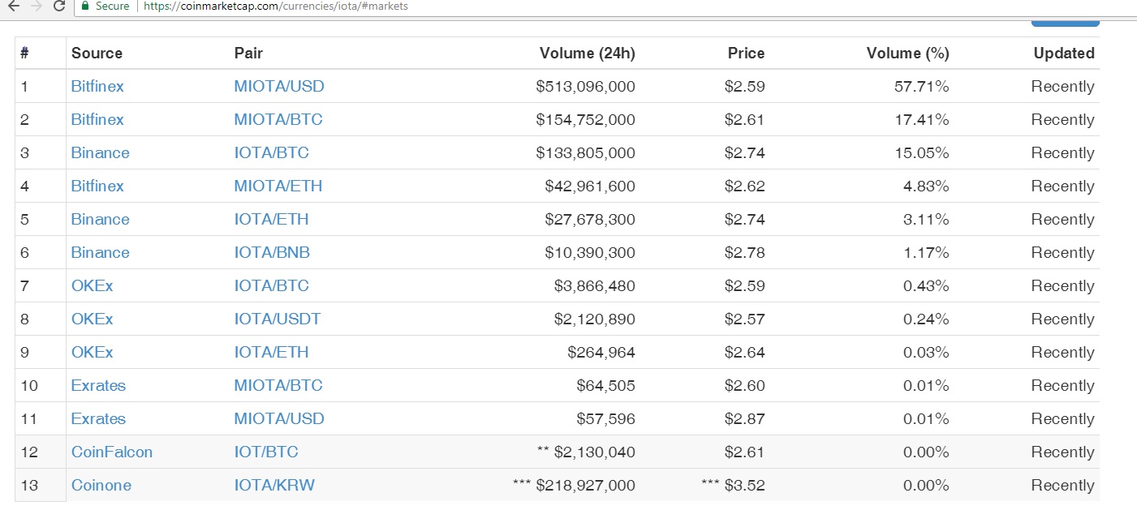The image size is (1137, 510).
Task: Select the $27,678,300 volume value
Action: 590,219
